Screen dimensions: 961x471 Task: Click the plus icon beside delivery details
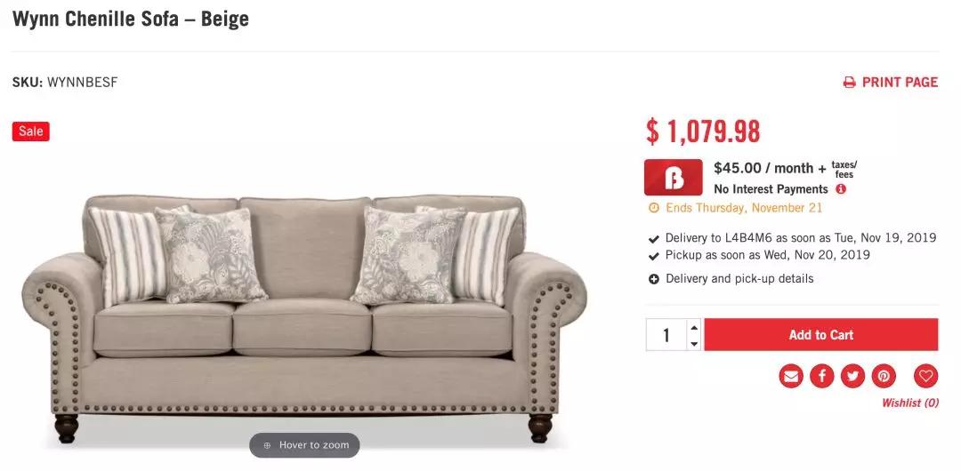point(654,279)
